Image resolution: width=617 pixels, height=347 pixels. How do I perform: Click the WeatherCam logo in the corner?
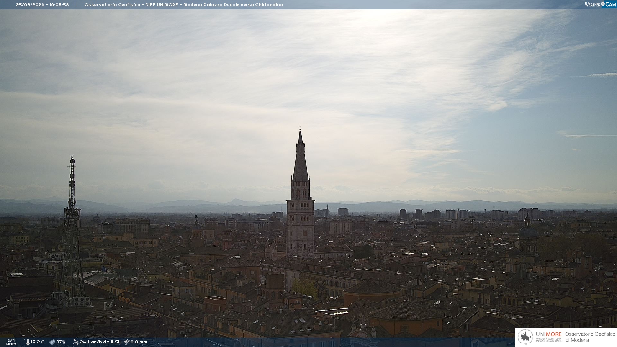(600, 4)
